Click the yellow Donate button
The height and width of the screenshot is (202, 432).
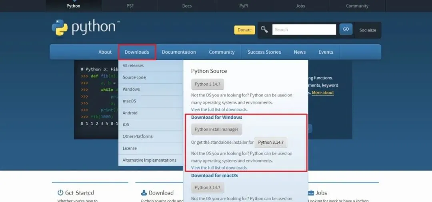point(245,30)
